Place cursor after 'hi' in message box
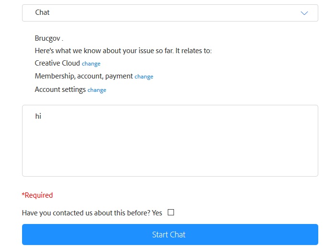The height and width of the screenshot is (246, 336). 42,116
